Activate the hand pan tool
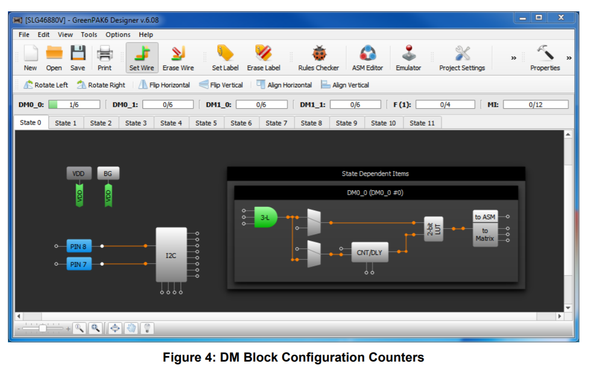The width and height of the screenshot is (590, 369). tap(132, 328)
